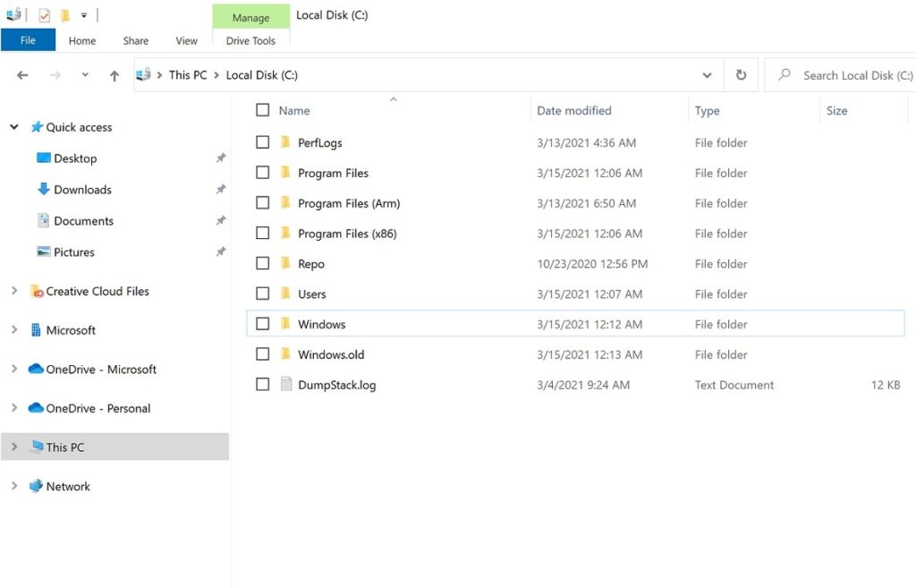Click the Manage label above Drive Tools
916x588 pixels.
coord(250,17)
